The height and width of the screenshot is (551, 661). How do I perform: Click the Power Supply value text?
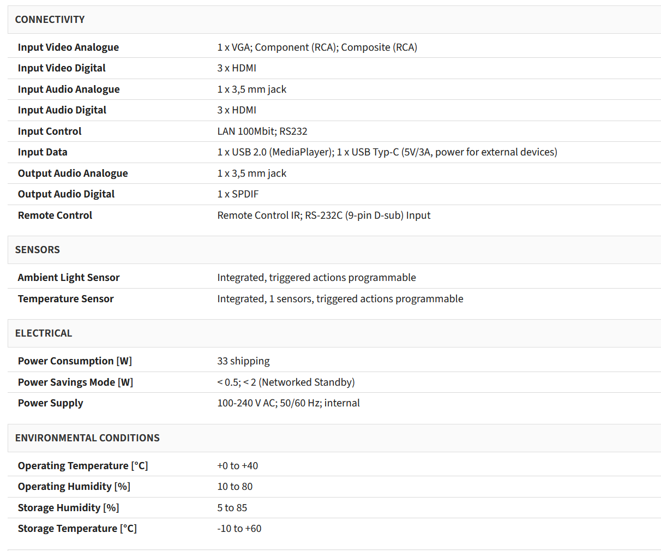coord(288,403)
